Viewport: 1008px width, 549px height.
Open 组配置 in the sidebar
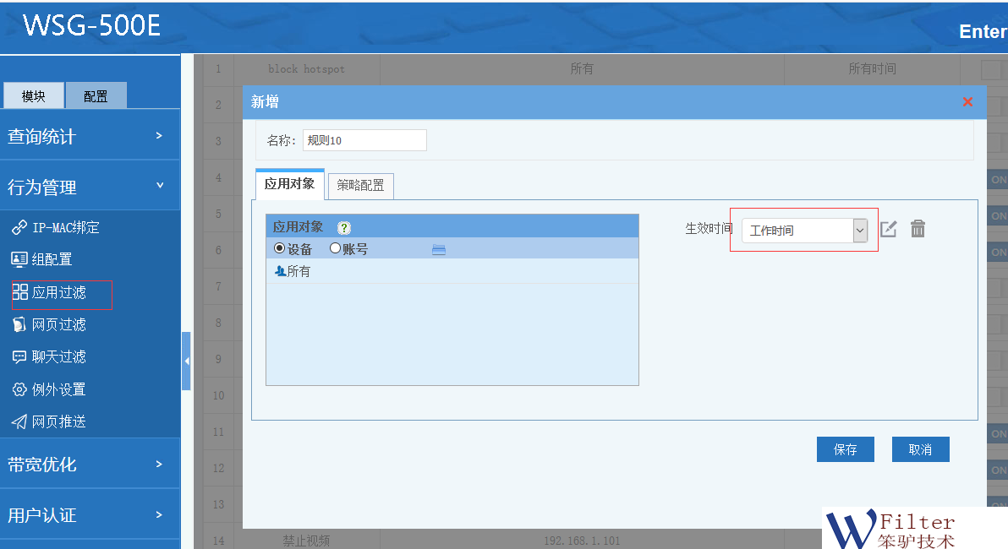42,259
